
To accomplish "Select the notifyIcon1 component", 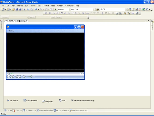I will pyautogui.click(x=47, y=102).
